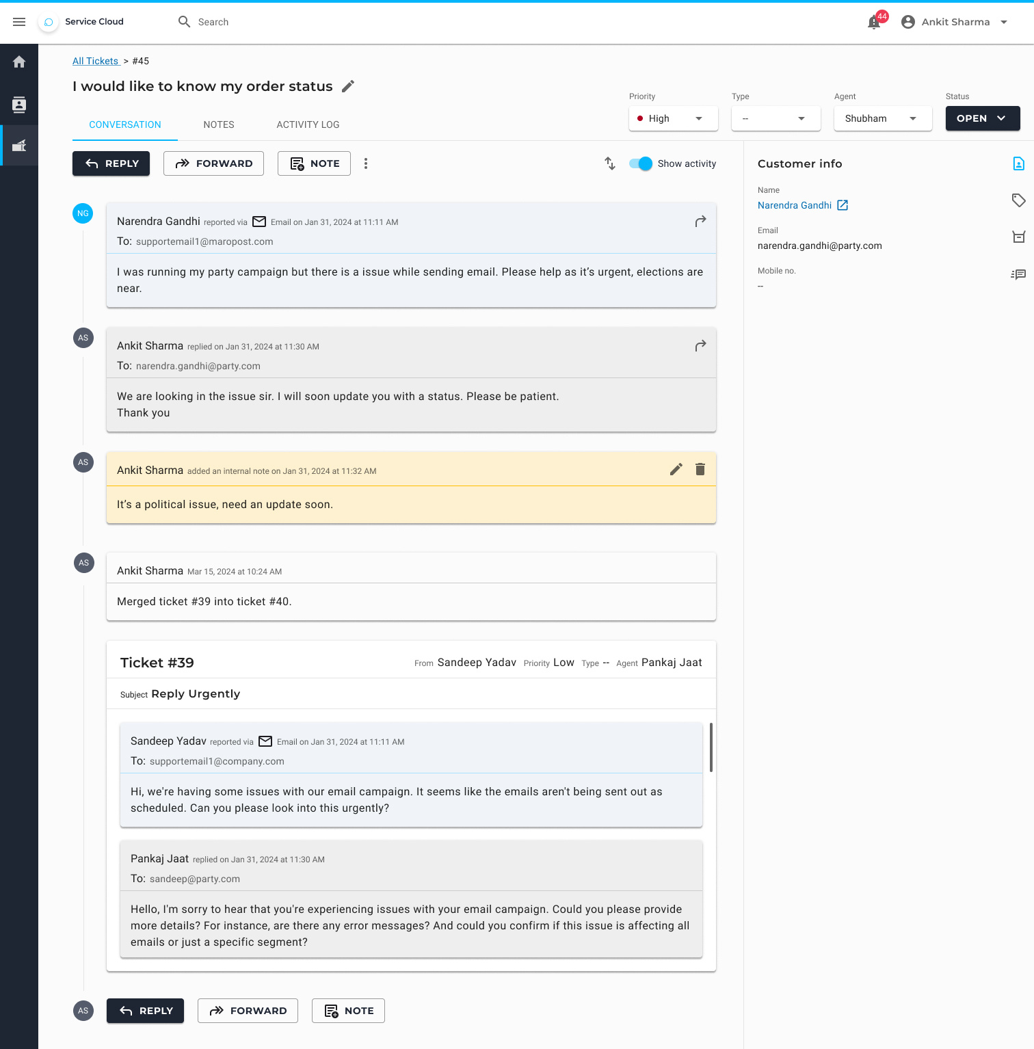Image resolution: width=1034 pixels, height=1049 pixels.
Task: Go to Home in the sidebar
Action: [19, 62]
